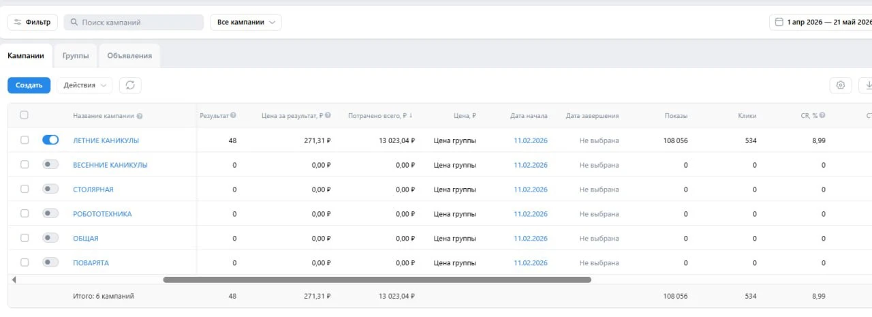872x317 pixels.
Task: Click the help icon next to Цена за результат
Action: click(x=328, y=116)
